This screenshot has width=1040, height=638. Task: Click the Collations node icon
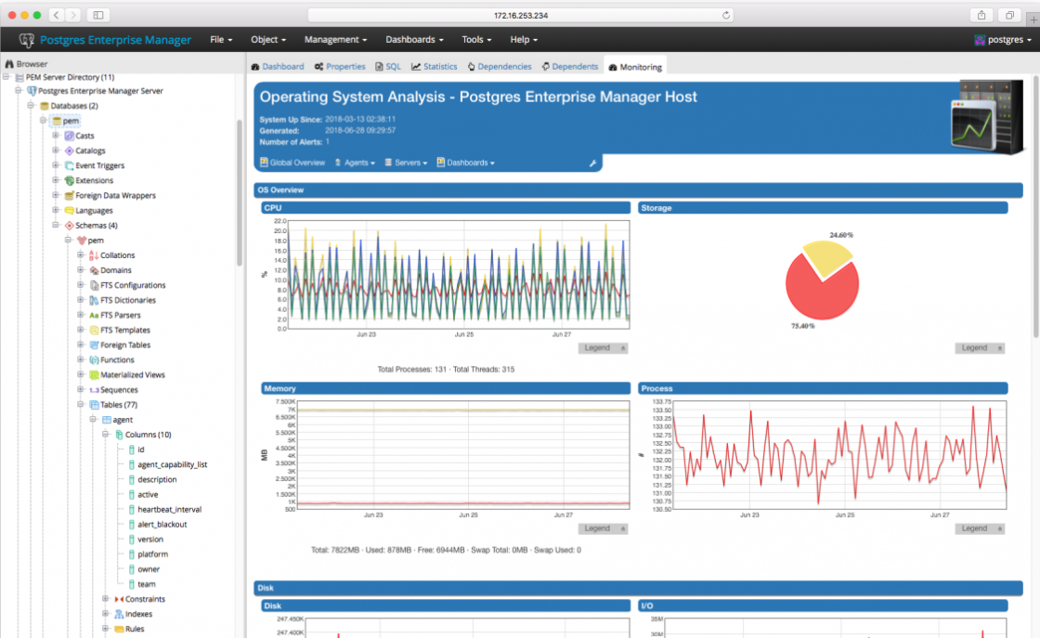[94, 255]
